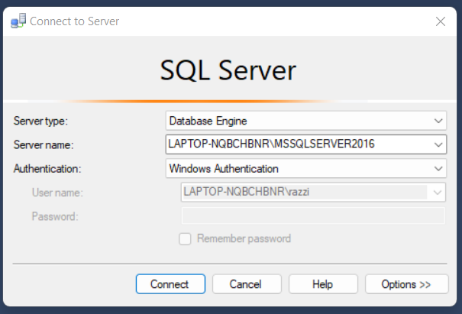Screen dimensions: 462x314
Task: Expand the Server name dropdown arrow
Action: pyautogui.click(x=438, y=144)
